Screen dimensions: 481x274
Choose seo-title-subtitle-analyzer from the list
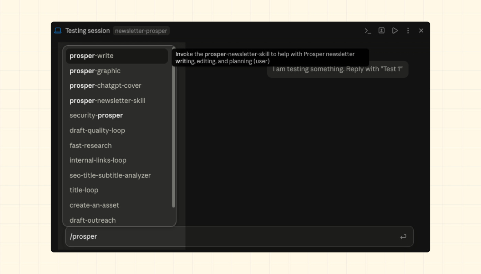point(117,175)
